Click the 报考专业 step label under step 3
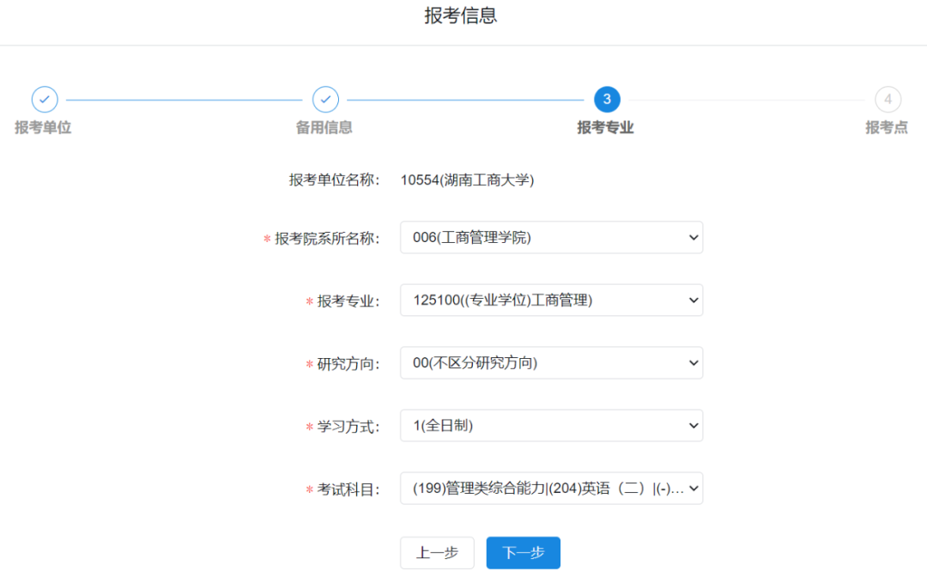This screenshot has height=577, width=927. click(x=605, y=128)
